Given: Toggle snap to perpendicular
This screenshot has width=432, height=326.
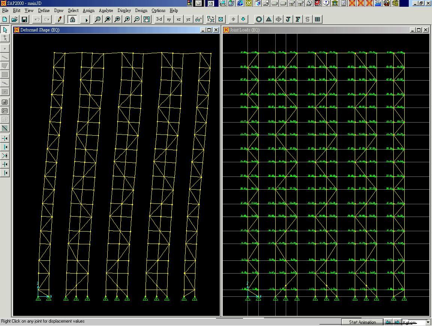Looking at the screenshot, I should pyautogui.click(x=5, y=164).
